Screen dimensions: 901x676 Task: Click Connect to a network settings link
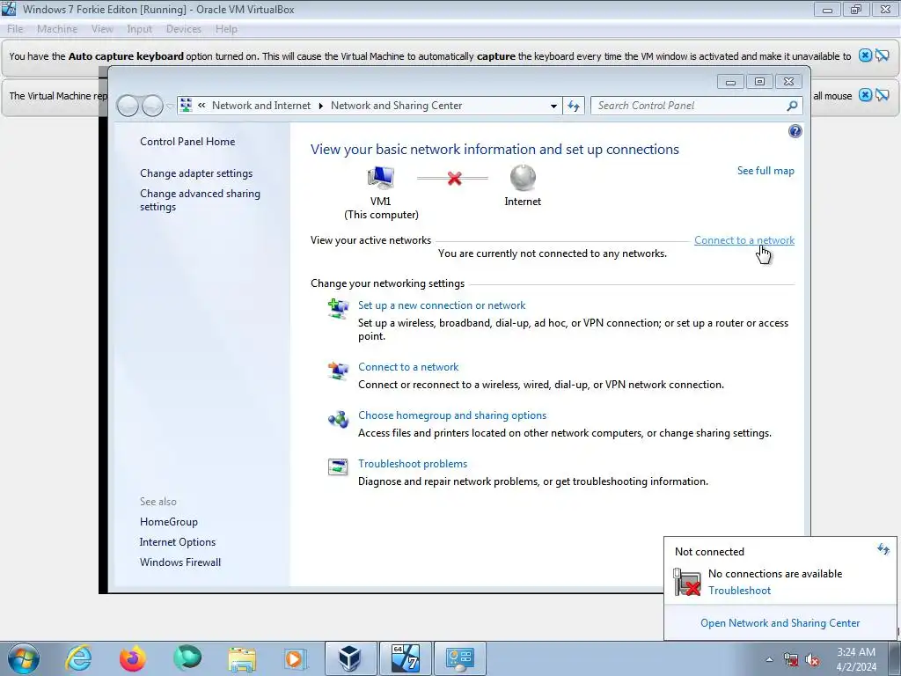pos(408,367)
